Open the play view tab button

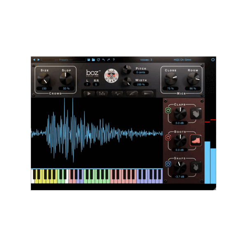[x=89, y=94]
